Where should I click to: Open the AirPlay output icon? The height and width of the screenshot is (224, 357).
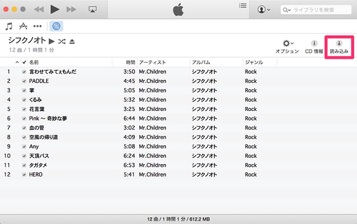click(92, 10)
